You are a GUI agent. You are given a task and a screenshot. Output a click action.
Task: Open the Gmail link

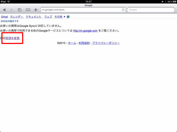coord(4,17)
